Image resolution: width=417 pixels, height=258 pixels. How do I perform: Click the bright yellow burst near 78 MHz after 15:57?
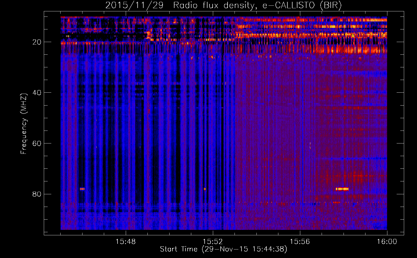[342, 189]
